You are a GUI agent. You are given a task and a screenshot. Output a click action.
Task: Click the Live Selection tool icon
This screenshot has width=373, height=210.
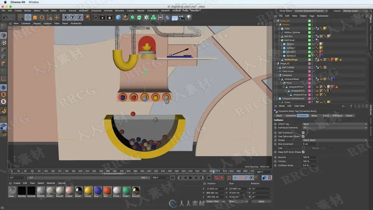coord(21,17)
